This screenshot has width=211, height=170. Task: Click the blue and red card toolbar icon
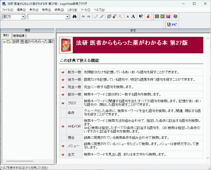pos(115,16)
